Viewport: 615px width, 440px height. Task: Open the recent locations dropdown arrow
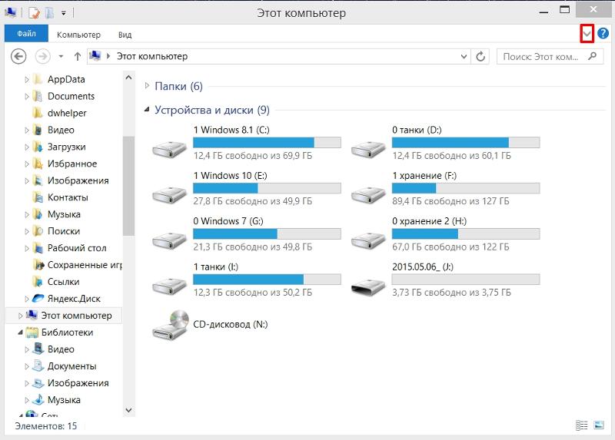(x=61, y=56)
